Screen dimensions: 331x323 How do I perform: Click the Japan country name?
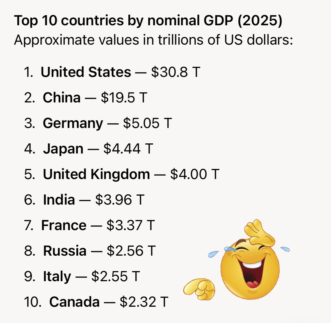[63, 149]
